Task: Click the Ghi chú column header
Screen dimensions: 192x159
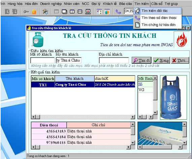Action: pyautogui.click(x=99, y=125)
